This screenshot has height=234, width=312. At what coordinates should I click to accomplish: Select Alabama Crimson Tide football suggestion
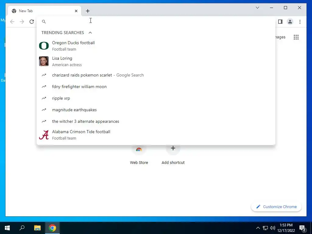(156, 135)
